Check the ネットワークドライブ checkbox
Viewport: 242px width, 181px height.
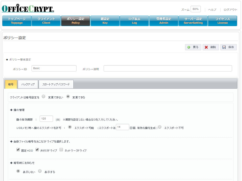pyautogui.click(x=61, y=149)
